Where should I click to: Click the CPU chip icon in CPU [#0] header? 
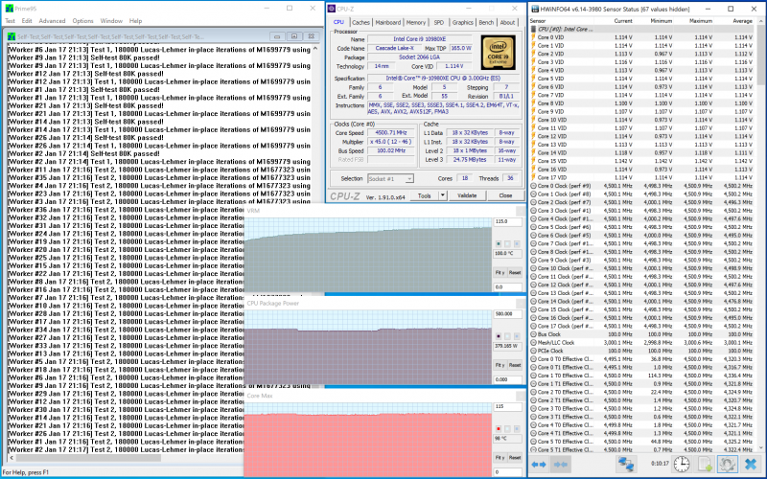point(534,29)
